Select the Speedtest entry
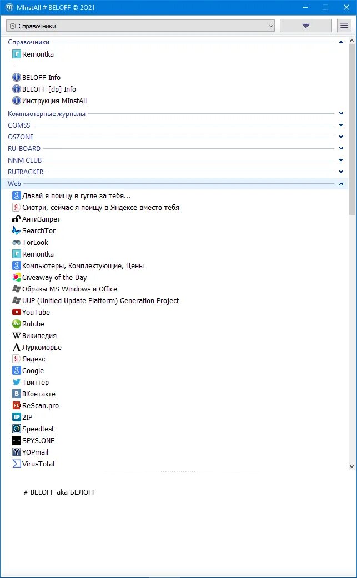Screen dimensions: 357x578 [x=38, y=429]
